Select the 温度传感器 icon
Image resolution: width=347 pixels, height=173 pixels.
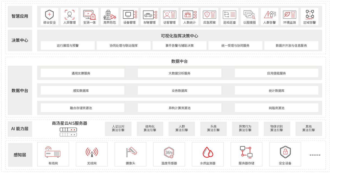coord(169,152)
